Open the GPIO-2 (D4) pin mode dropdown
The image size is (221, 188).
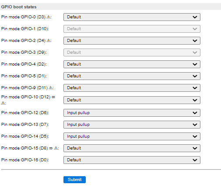132,41
